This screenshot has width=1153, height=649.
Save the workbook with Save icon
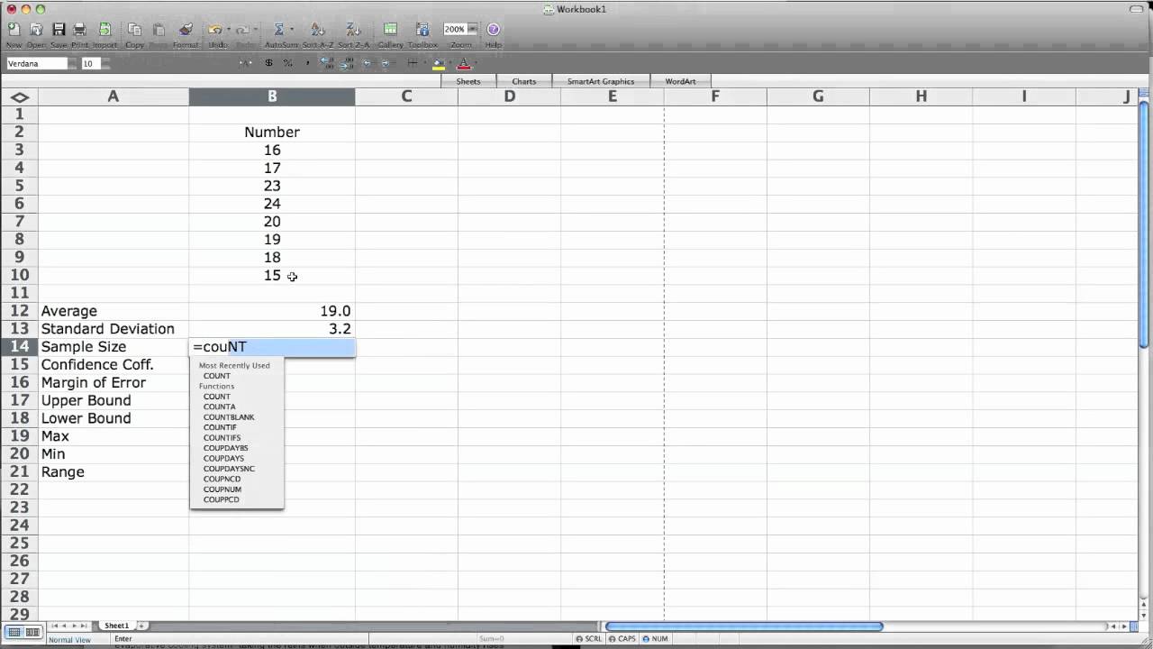click(x=59, y=30)
